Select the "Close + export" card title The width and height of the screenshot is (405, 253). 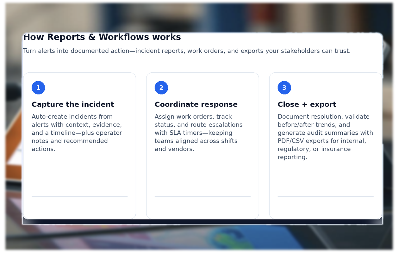pos(307,104)
